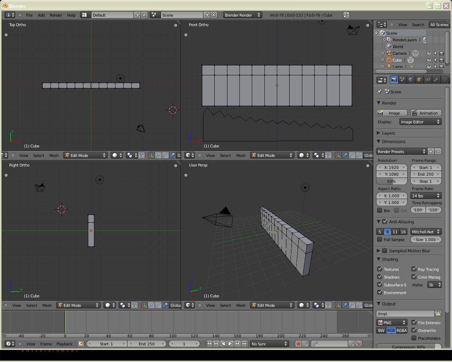
Task: Open the Blender Render engine dropdown
Action: [242, 15]
